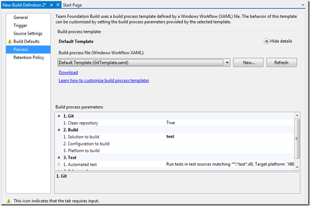The width and height of the screenshot is (310, 206).
Task: Click the 3. Test group header
Action: [x=70, y=158]
